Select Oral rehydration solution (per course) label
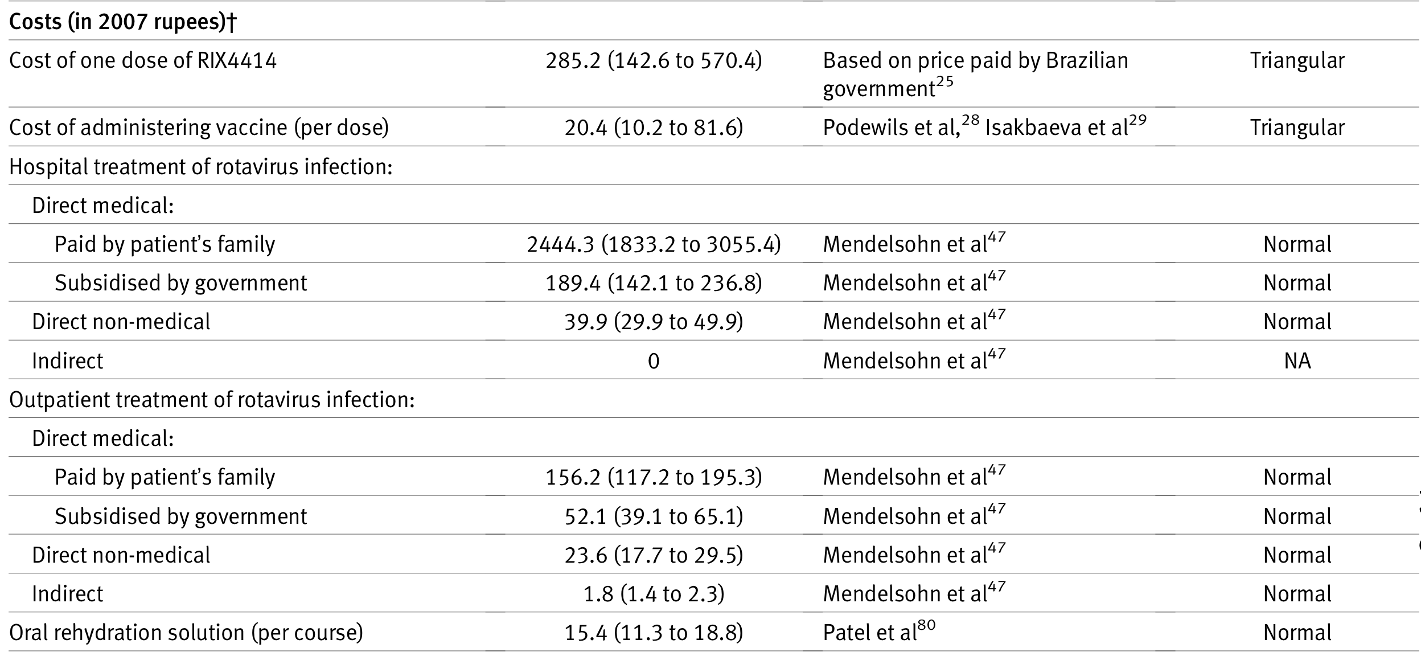This screenshot has height=656, width=1421. coord(186,633)
